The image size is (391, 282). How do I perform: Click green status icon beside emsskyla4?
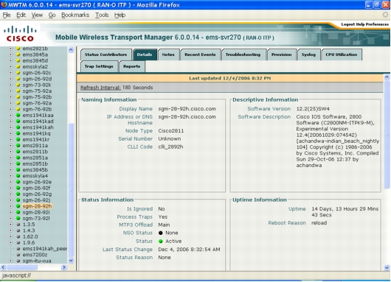pos(18,176)
